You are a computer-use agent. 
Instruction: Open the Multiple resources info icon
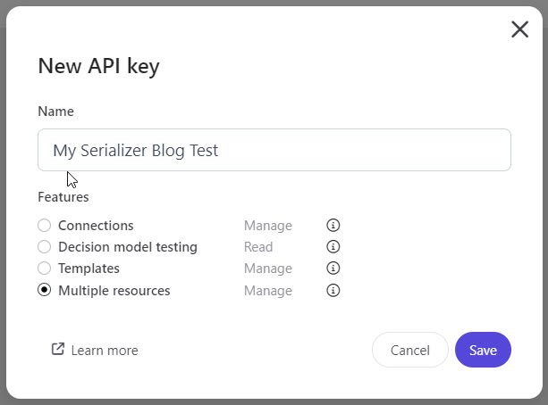pyautogui.click(x=333, y=291)
